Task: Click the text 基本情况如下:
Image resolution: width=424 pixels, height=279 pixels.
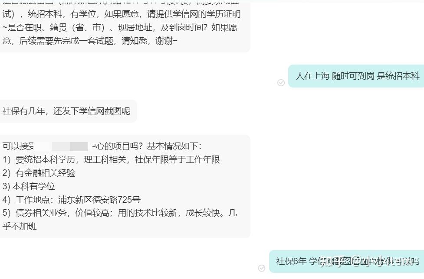Action: 174,146
